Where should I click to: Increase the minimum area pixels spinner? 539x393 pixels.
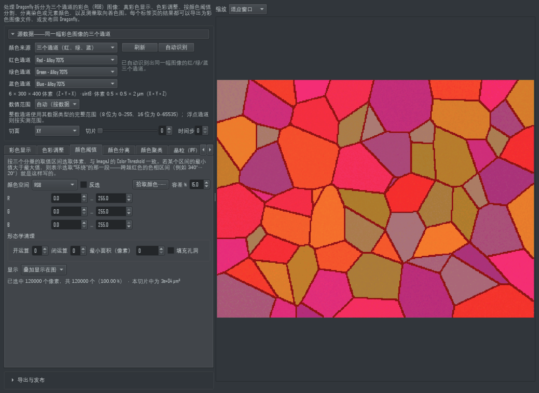[x=161, y=248]
